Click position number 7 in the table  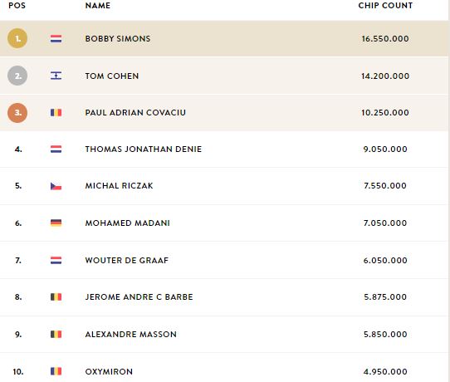pos(18,260)
